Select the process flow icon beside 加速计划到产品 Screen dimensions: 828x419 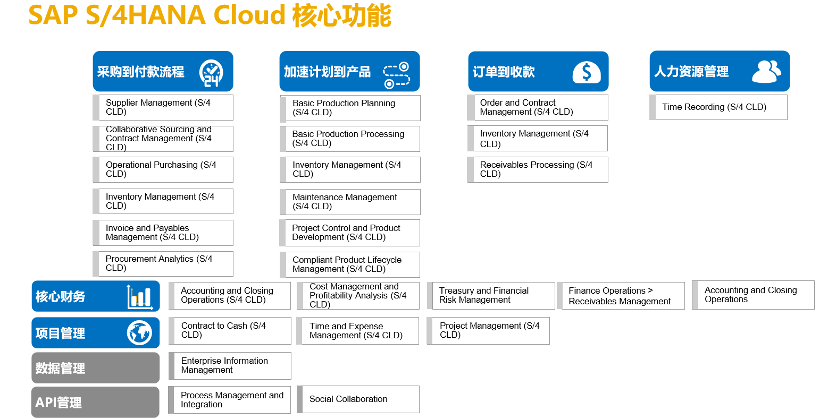click(397, 70)
